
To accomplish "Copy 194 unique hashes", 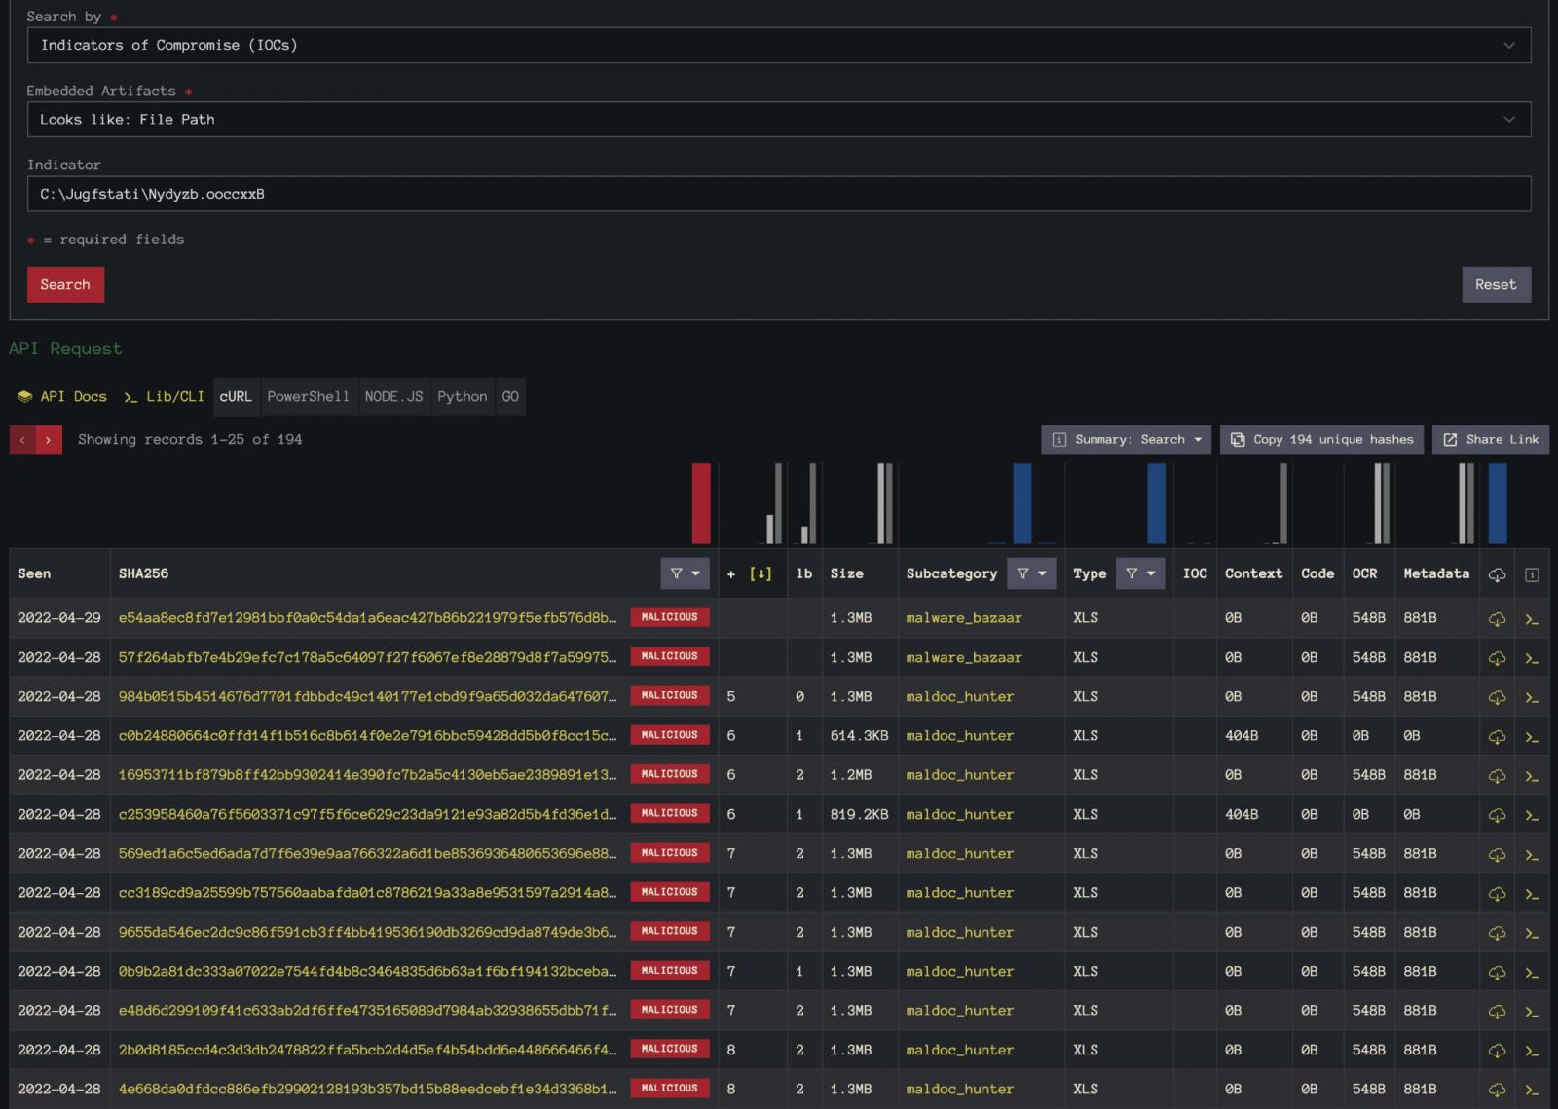I will [x=1321, y=440].
